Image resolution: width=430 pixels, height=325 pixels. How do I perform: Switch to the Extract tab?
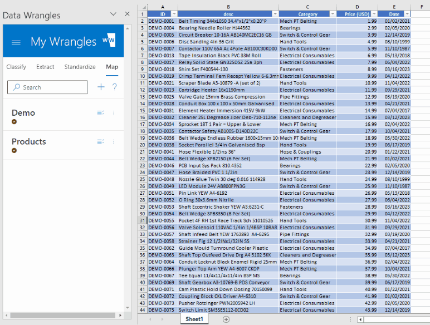coord(45,67)
